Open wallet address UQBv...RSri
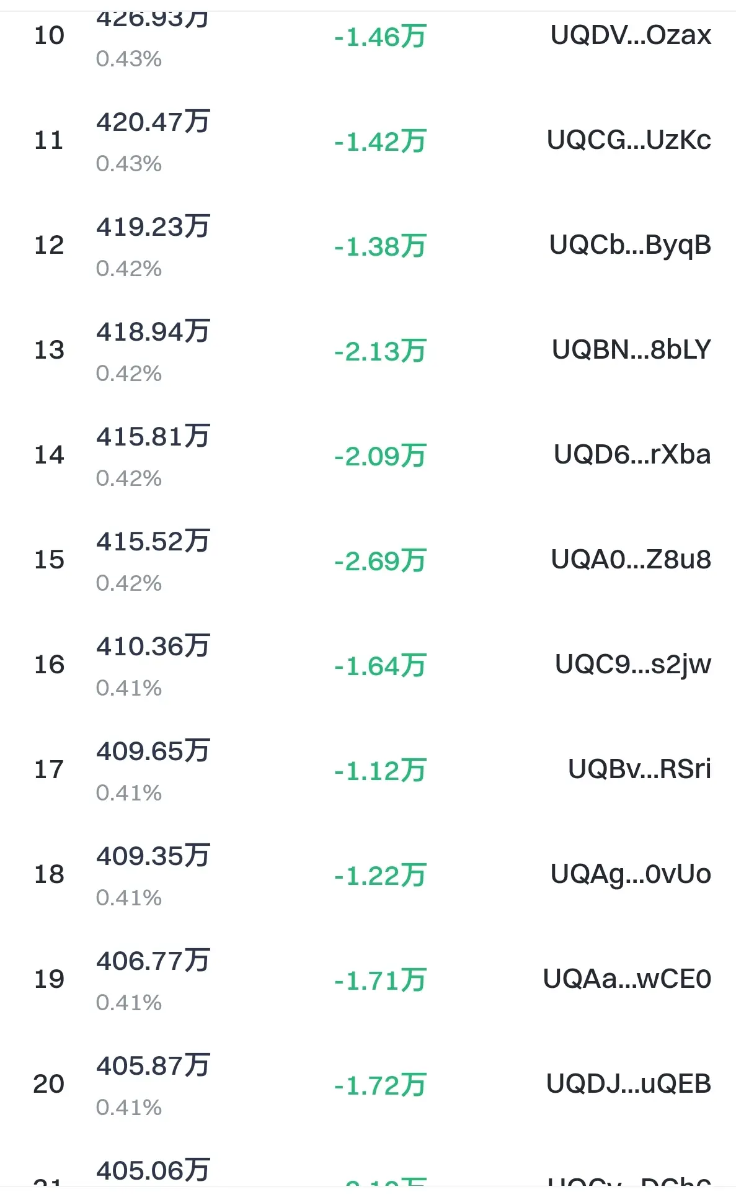 639,769
